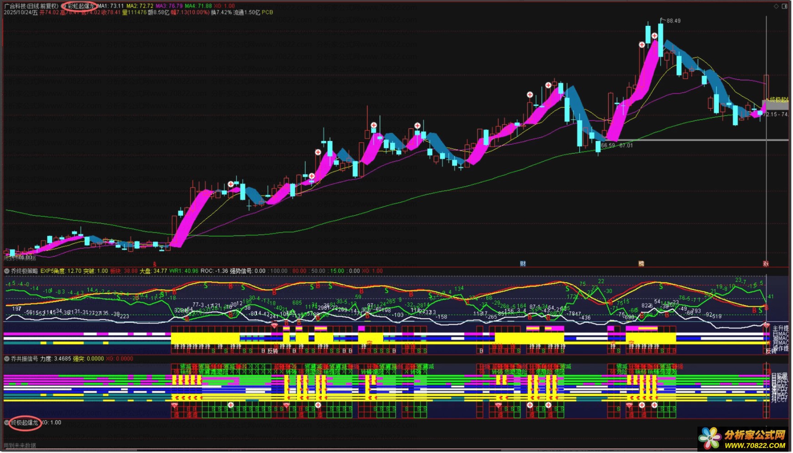Click the circle icon before 彩虹起爆龙
The height and width of the screenshot is (453, 793).
pos(65,6)
